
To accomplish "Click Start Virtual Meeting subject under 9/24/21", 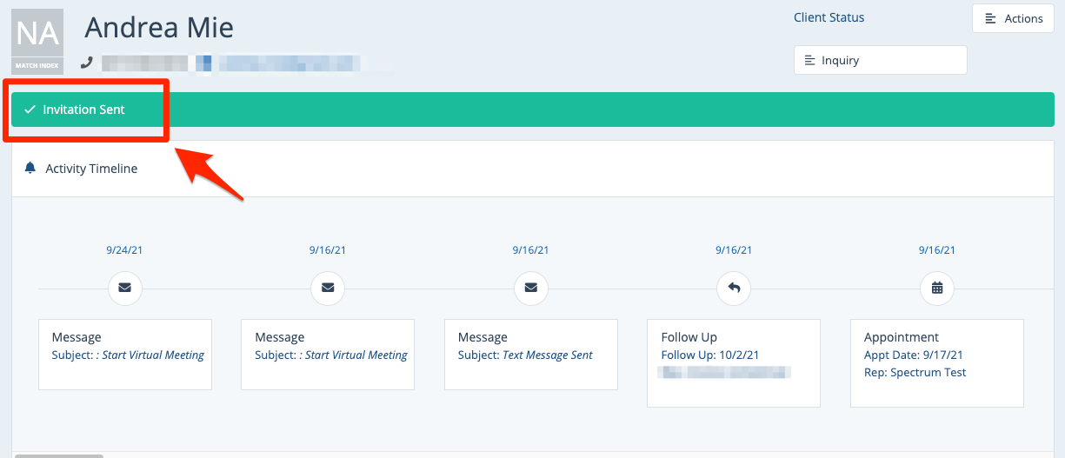I will pos(152,355).
